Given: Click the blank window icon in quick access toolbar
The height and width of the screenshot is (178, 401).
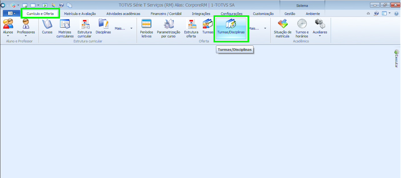Looking at the screenshot, I should pyautogui.click(x=33, y=5).
